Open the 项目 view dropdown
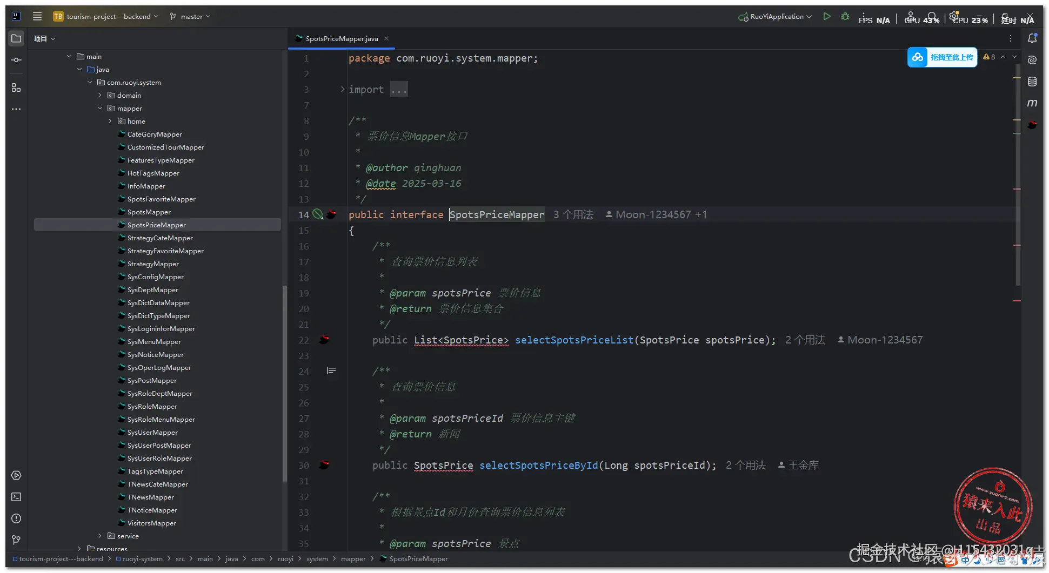Image resolution: width=1049 pixels, height=573 pixels. [44, 38]
